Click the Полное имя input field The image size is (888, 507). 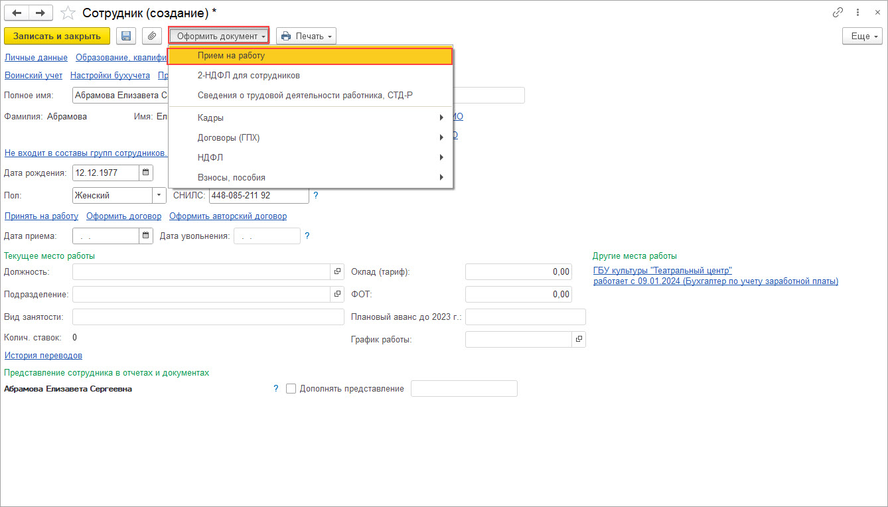coord(119,96)
